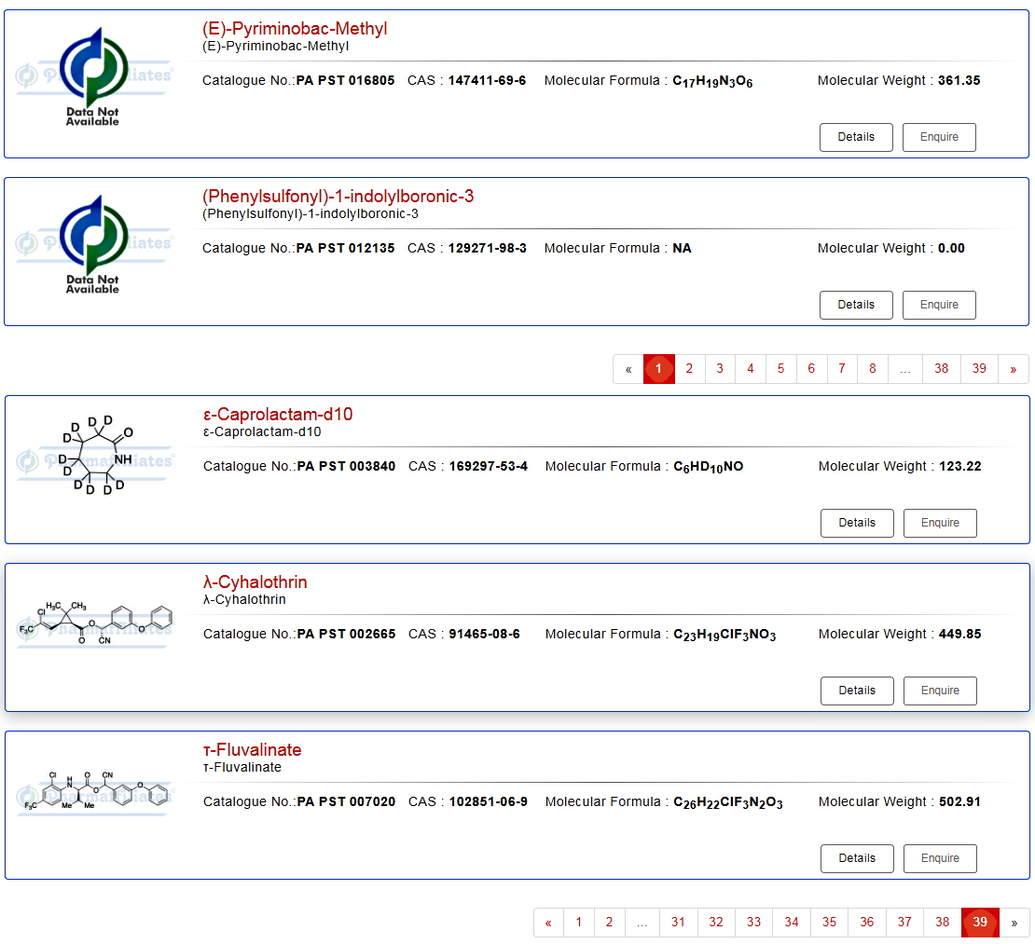Screen dimensions: 1035x944
Task: Select page 8 in upper pagination
Action: click(873, 369)
